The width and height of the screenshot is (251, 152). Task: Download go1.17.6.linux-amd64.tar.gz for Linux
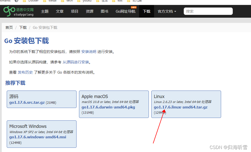click(x=180, y=107)
